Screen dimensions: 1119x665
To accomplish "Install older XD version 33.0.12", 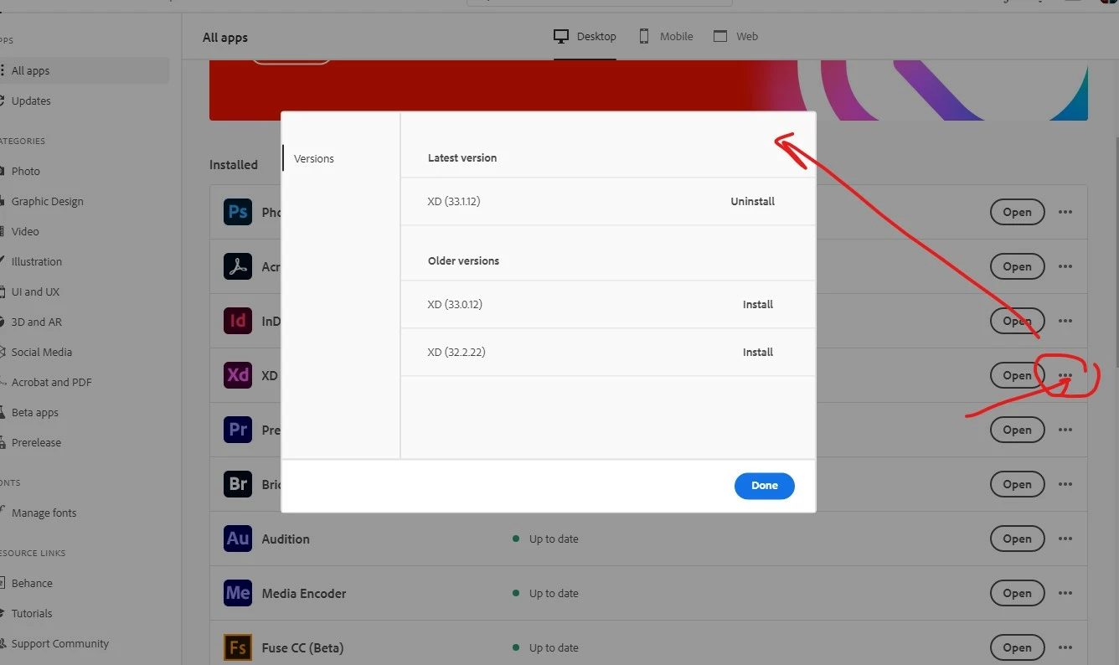I will click(x=758, y=305).
